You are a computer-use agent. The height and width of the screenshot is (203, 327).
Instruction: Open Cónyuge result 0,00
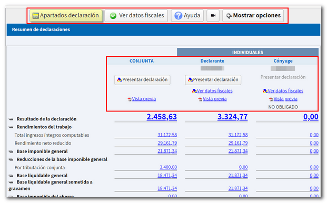coord(311,117)
